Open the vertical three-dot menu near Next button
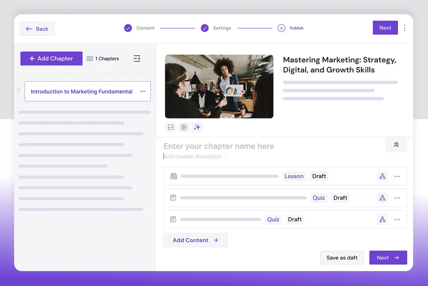This screenshot has width=428, height=286. pyautogui.click(x=405, y=28)
